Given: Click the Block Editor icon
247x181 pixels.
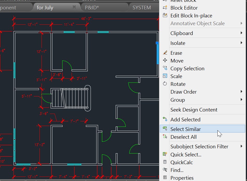Looking at the screenshot, I should (165, 8).
